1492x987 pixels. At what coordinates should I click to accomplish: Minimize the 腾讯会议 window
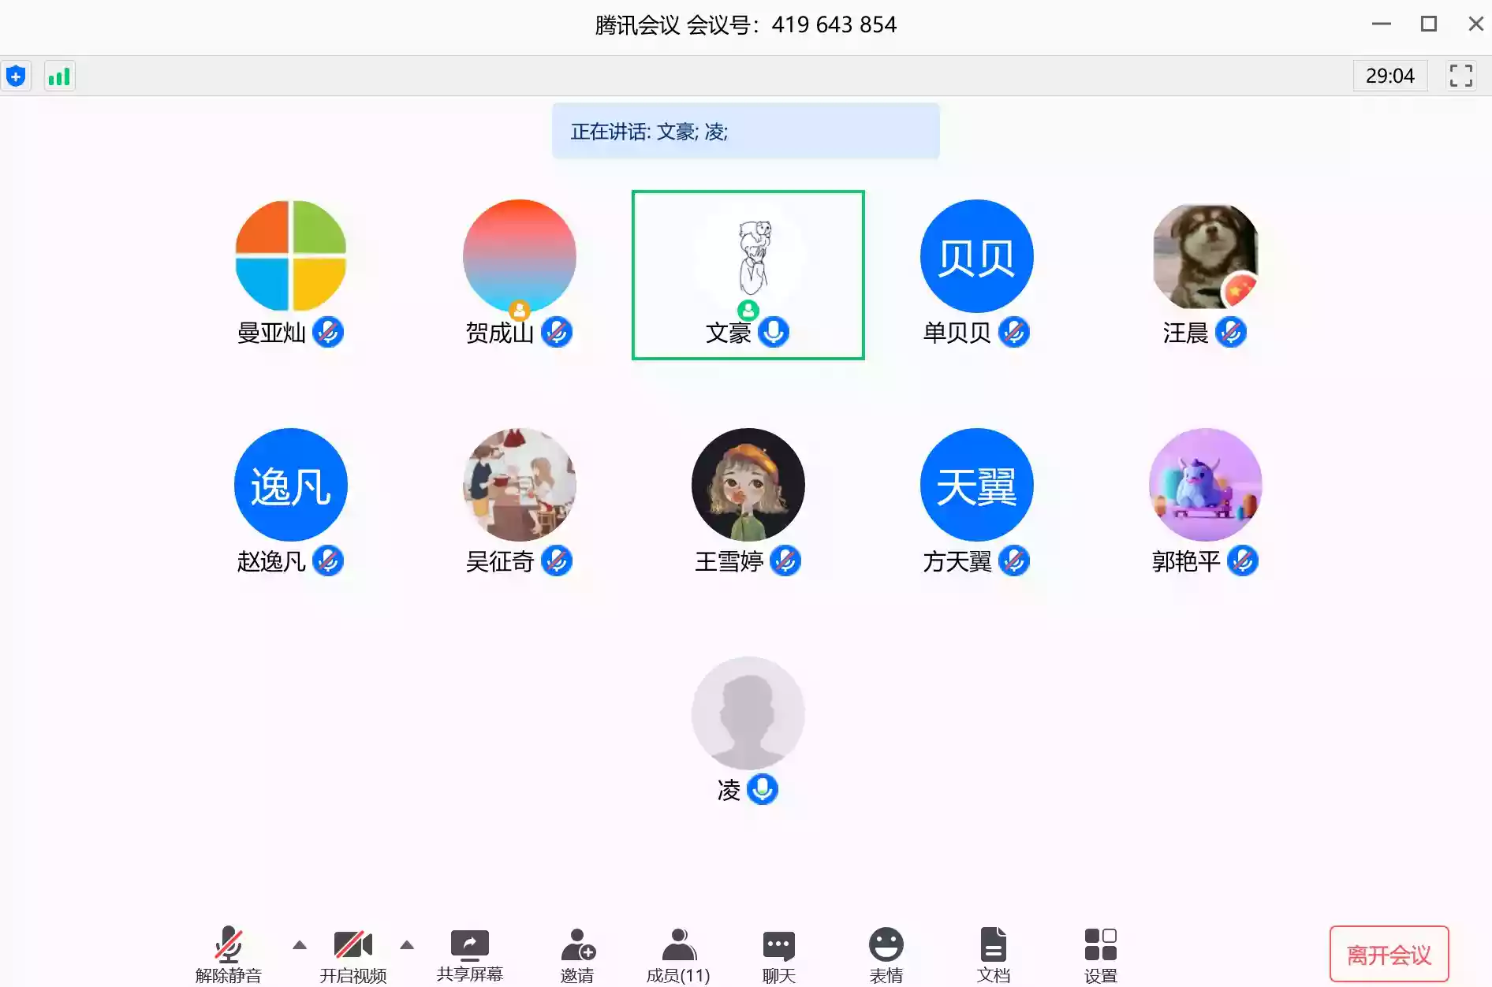point(1382,24)
